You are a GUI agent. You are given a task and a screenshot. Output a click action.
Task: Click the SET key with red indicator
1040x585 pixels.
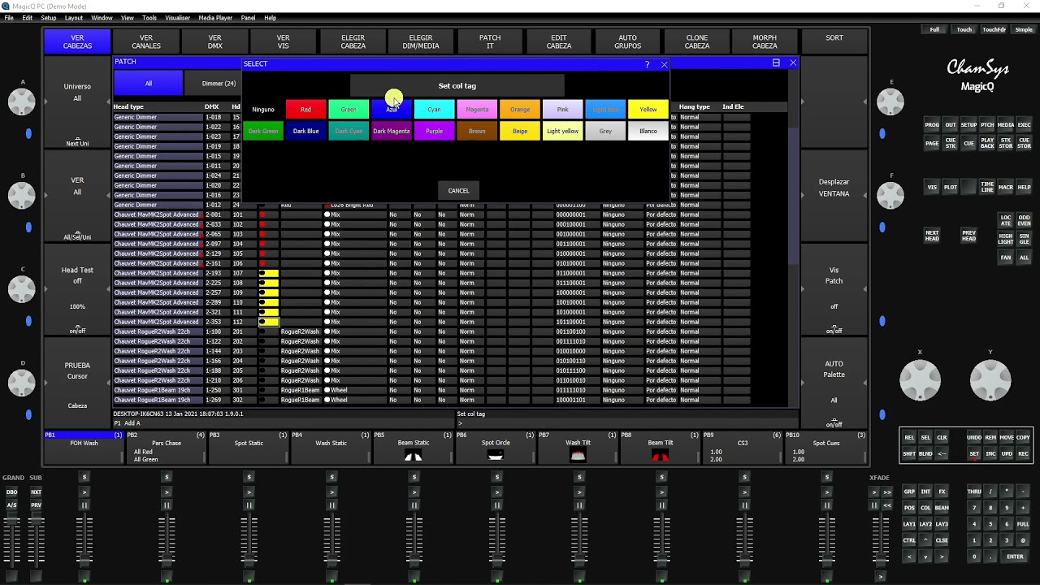click(x=974, y=453)
